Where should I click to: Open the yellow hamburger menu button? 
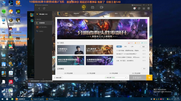pos(149,77)
